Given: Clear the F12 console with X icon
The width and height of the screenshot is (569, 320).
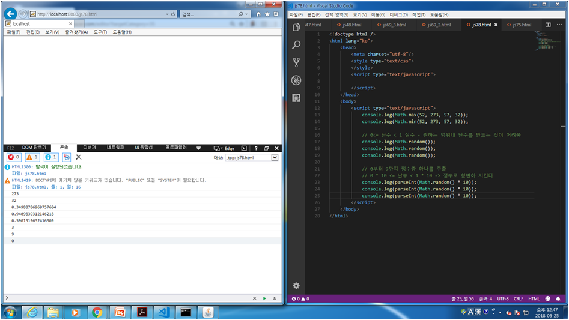Looking at the screenshot, I should click(x=78, y=157).
